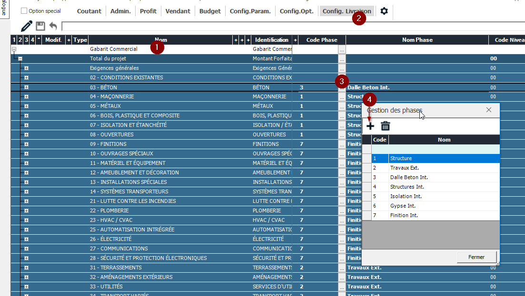Click the undo arrow icon
Screen dimensions: 525x296
tap(53, 26)
